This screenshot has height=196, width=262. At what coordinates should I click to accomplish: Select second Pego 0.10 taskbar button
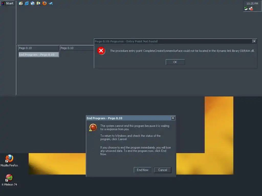click(77, 48)
